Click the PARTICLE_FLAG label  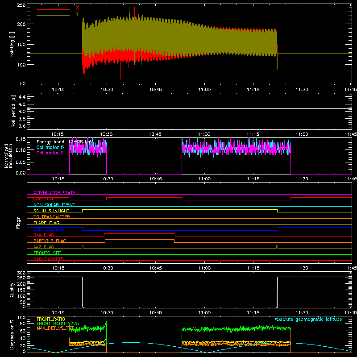click(x=50, y=241)
